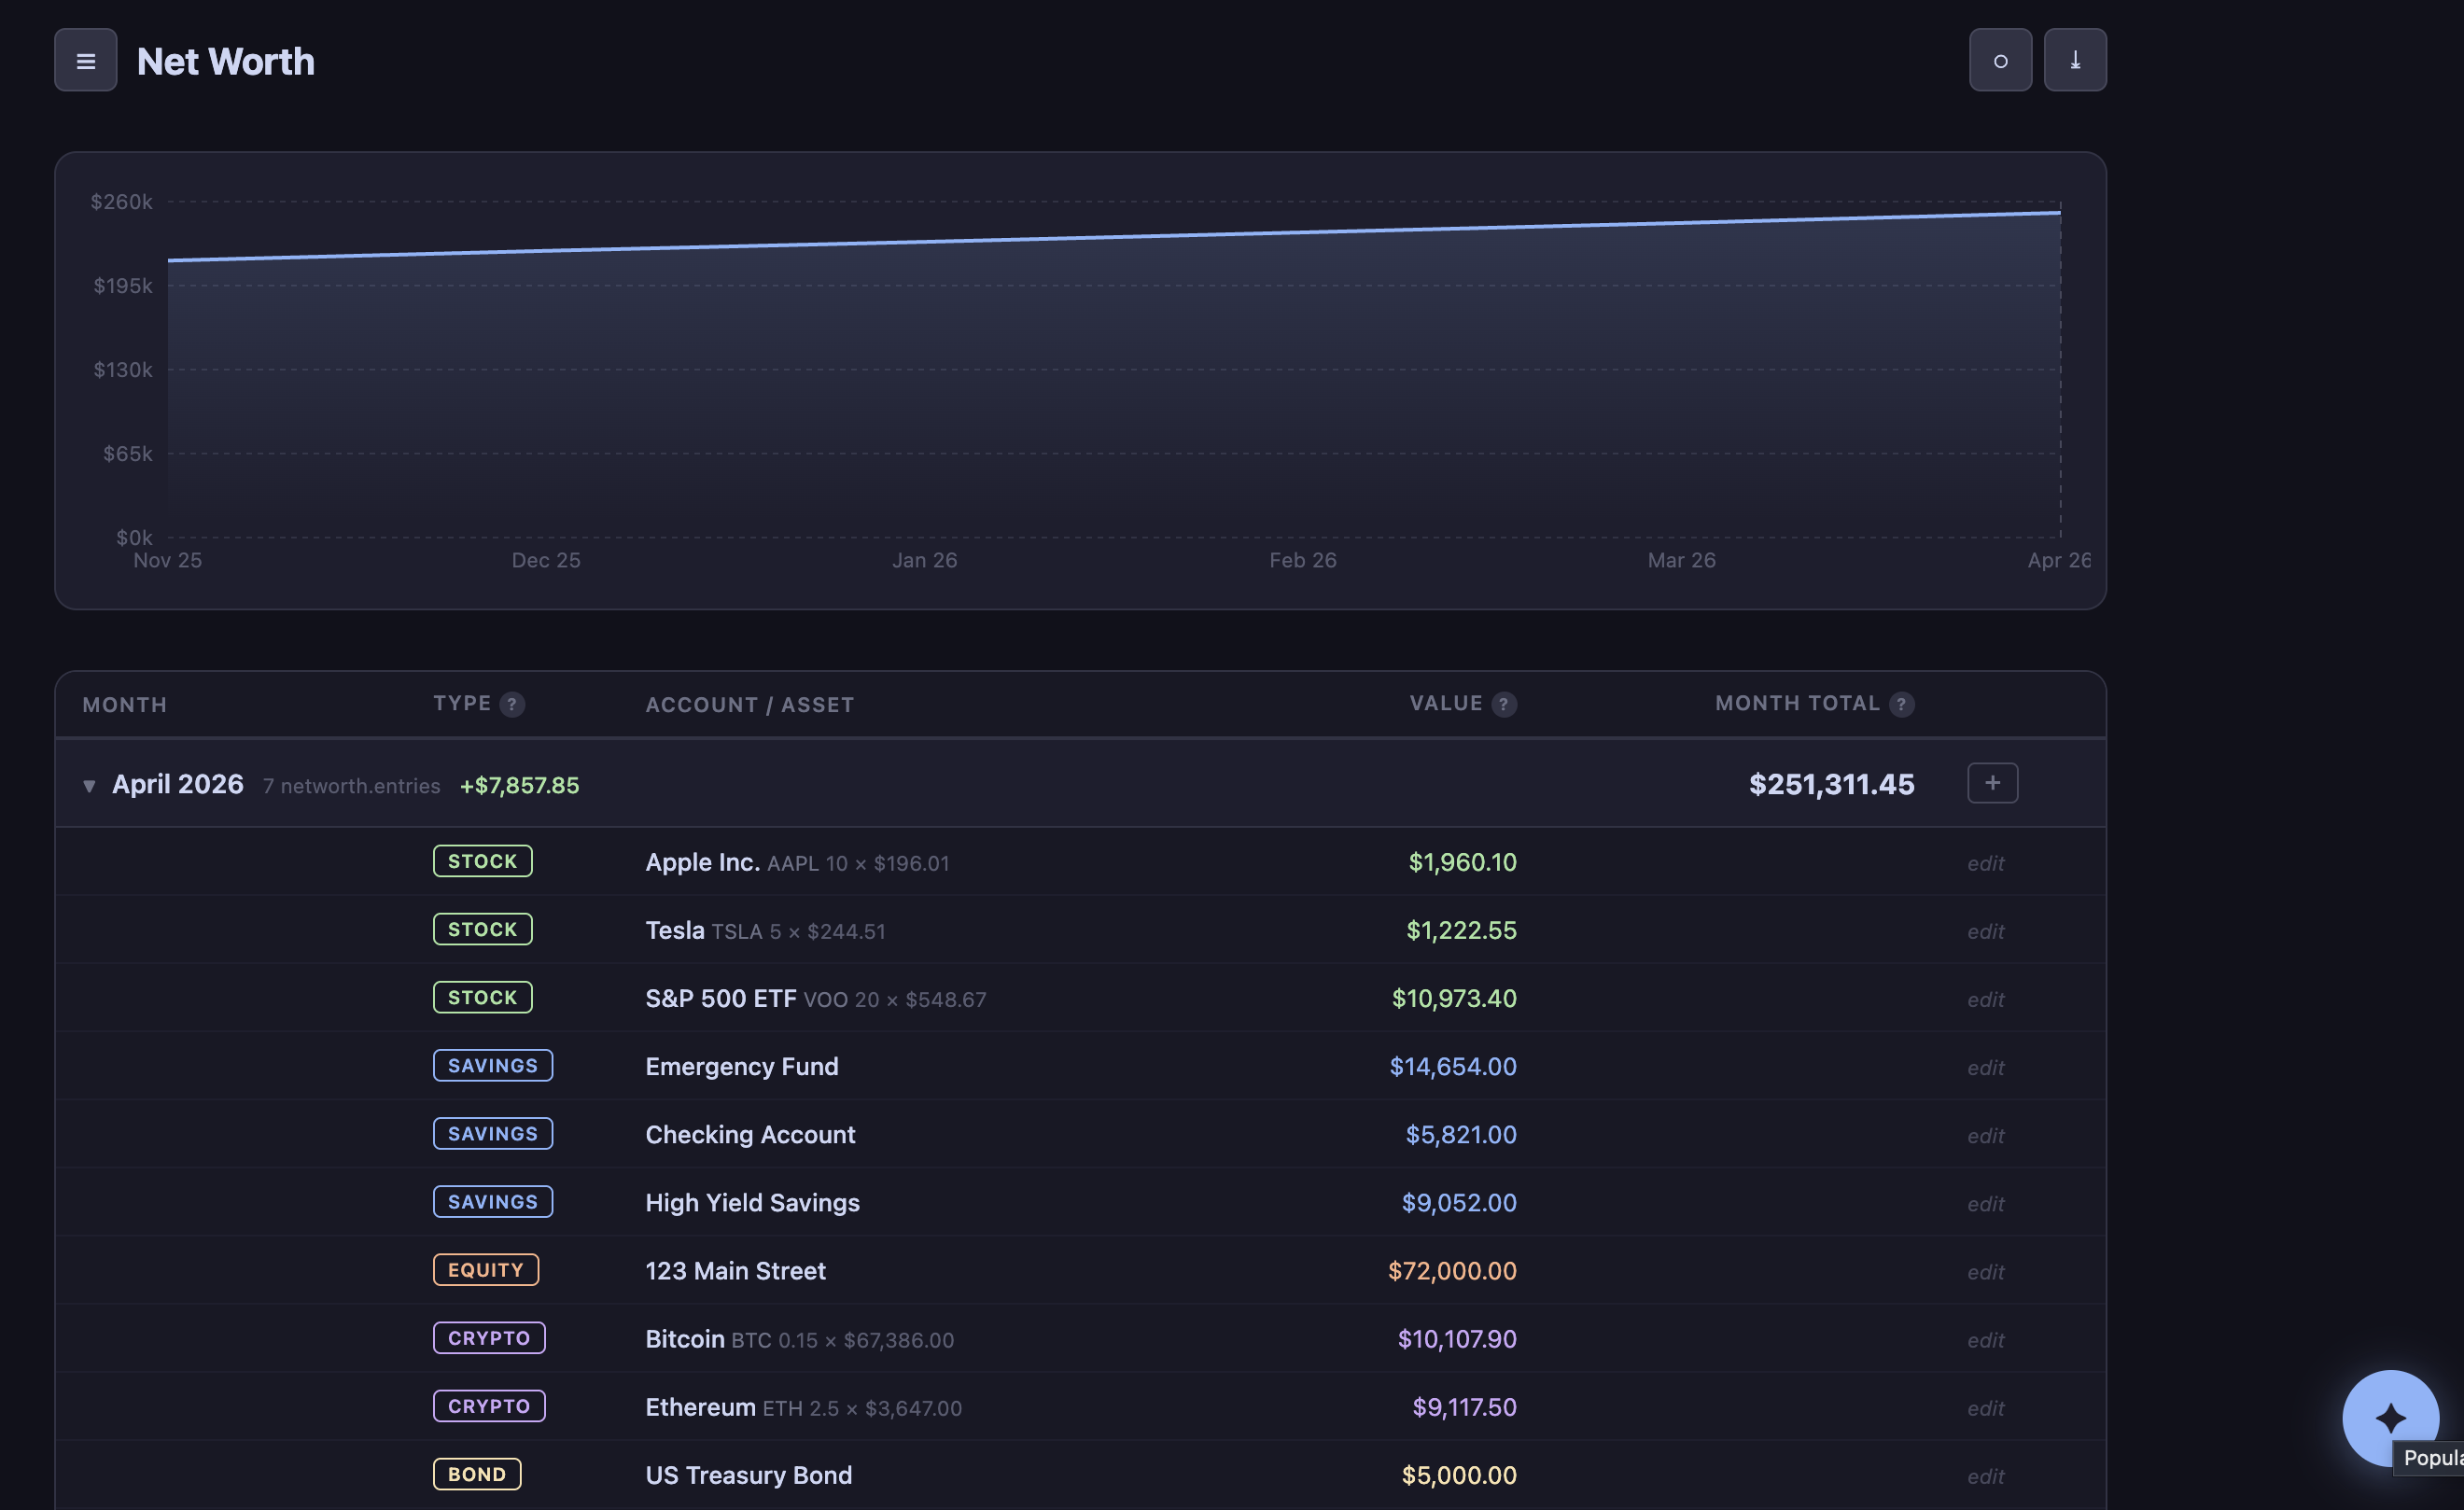
Task: Open the sparkle AI assistant button bottom right
Action: point(2391,1418)
